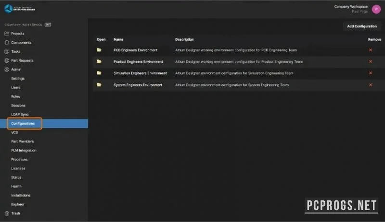Open the VCS admin page
385x222 pixels.
point(14,132)
